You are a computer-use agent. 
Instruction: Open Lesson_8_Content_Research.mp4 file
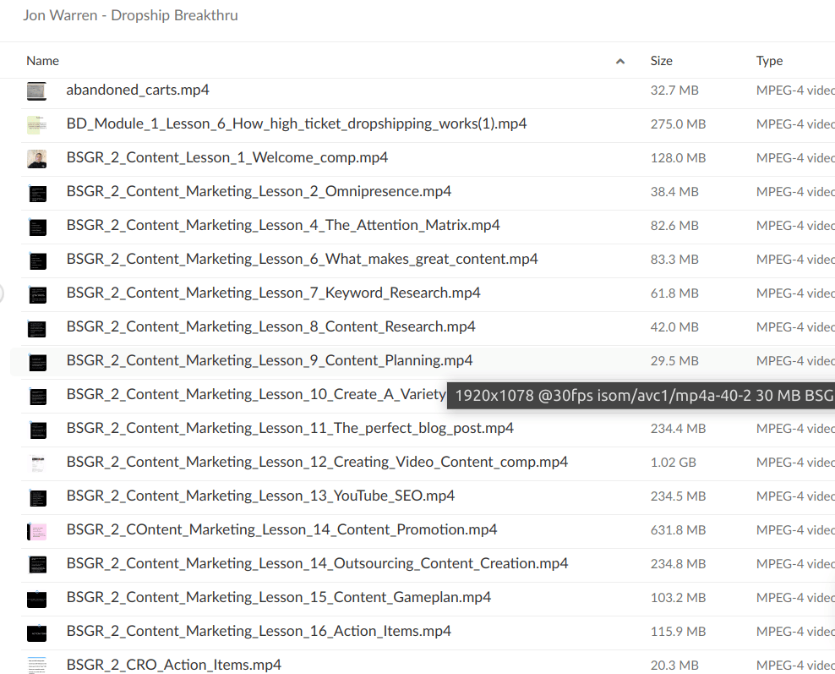point(270,326)
